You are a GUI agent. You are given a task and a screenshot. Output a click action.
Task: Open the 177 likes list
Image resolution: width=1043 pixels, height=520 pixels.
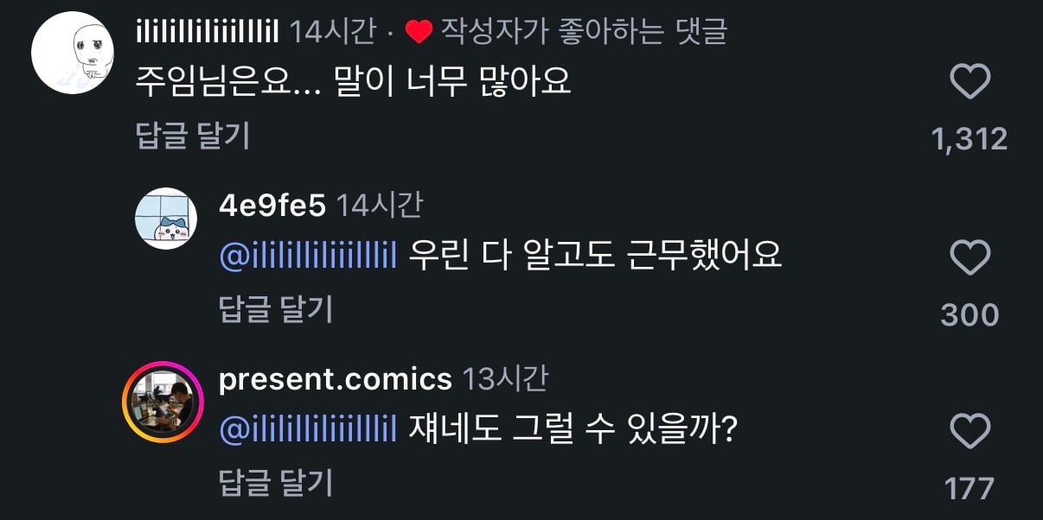969,489
